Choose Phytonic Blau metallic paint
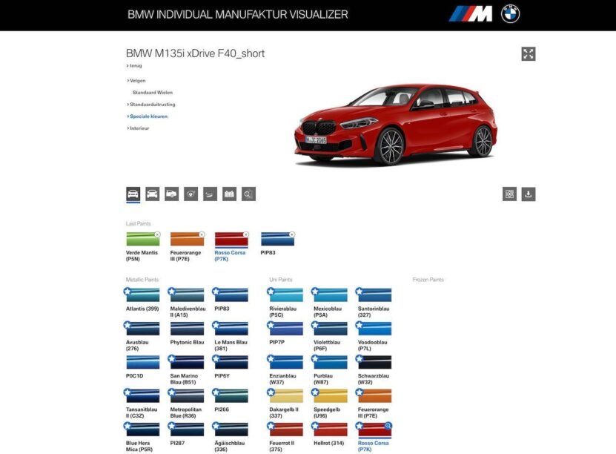This screenshot has width=616, height=454. tap(188, 328)
